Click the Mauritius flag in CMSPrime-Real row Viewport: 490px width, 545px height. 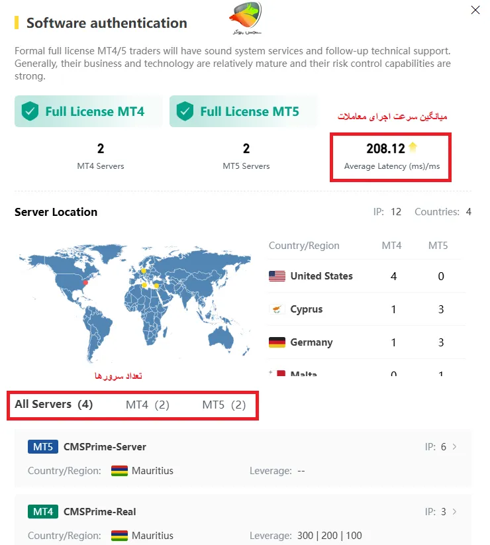tap(119, 536)
